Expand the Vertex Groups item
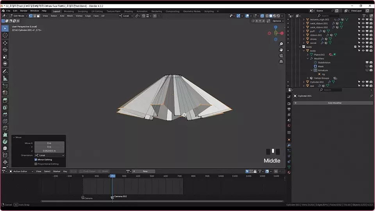Viewport: 375px width, 211px height. point(308,78)
